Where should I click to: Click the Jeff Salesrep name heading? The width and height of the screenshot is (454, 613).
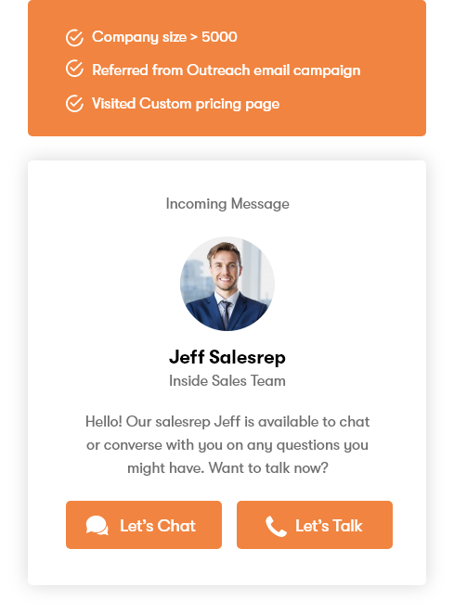(227, 357)
